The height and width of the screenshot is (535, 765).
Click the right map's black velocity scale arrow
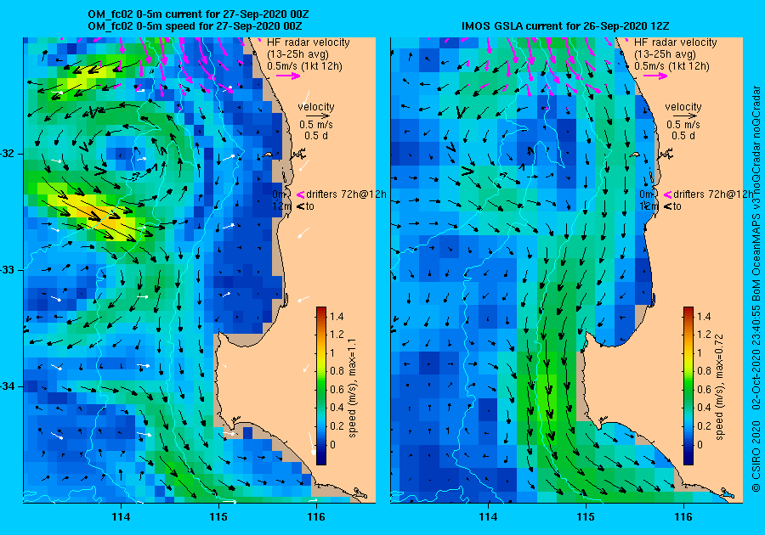click(x=685, y=116)
